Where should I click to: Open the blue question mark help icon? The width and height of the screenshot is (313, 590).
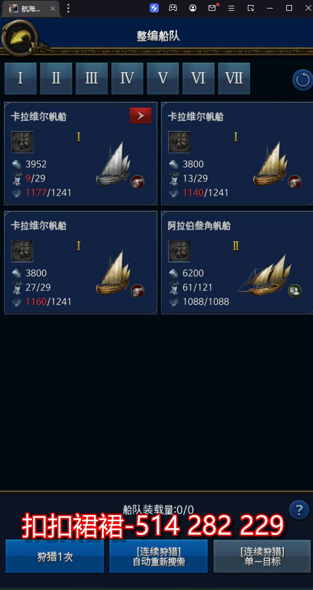click(299, 510)
